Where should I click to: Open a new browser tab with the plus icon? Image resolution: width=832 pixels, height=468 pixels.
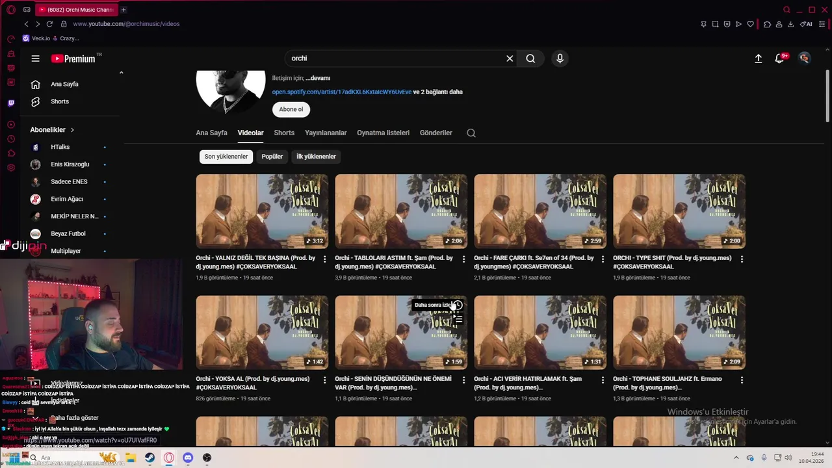pyautogui.click(x=123, y=10)
